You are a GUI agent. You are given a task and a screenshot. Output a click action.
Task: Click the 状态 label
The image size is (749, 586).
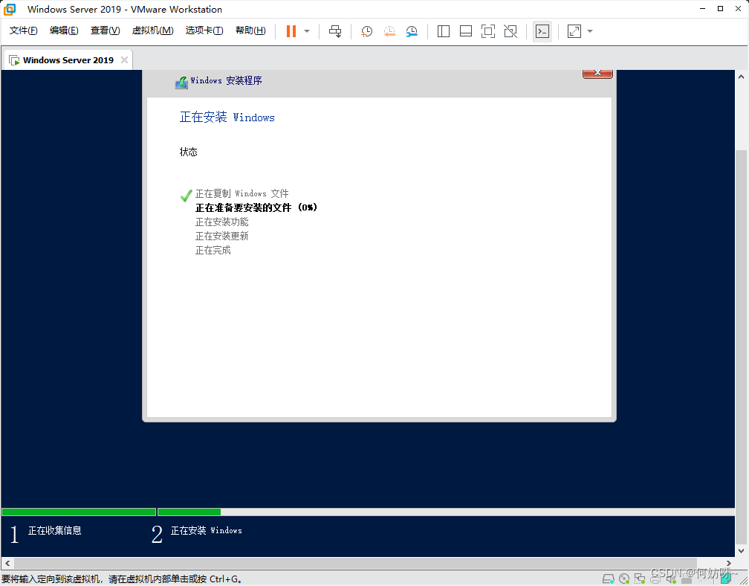pos(188,152)
